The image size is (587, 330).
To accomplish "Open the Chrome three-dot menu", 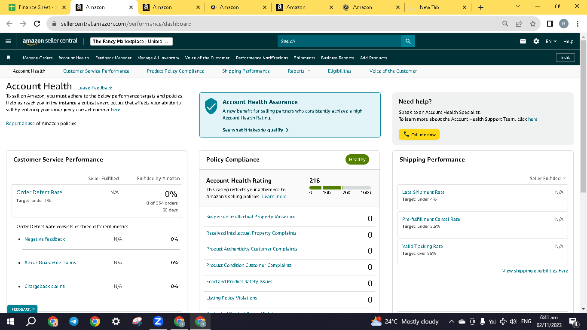I will coord(578,24).
